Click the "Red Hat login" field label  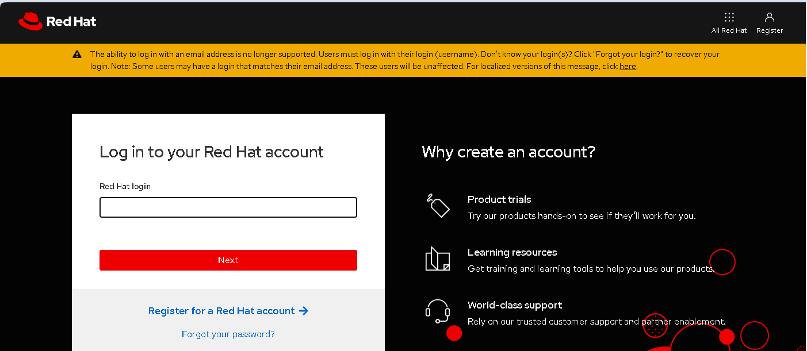(x=125, y=186)
